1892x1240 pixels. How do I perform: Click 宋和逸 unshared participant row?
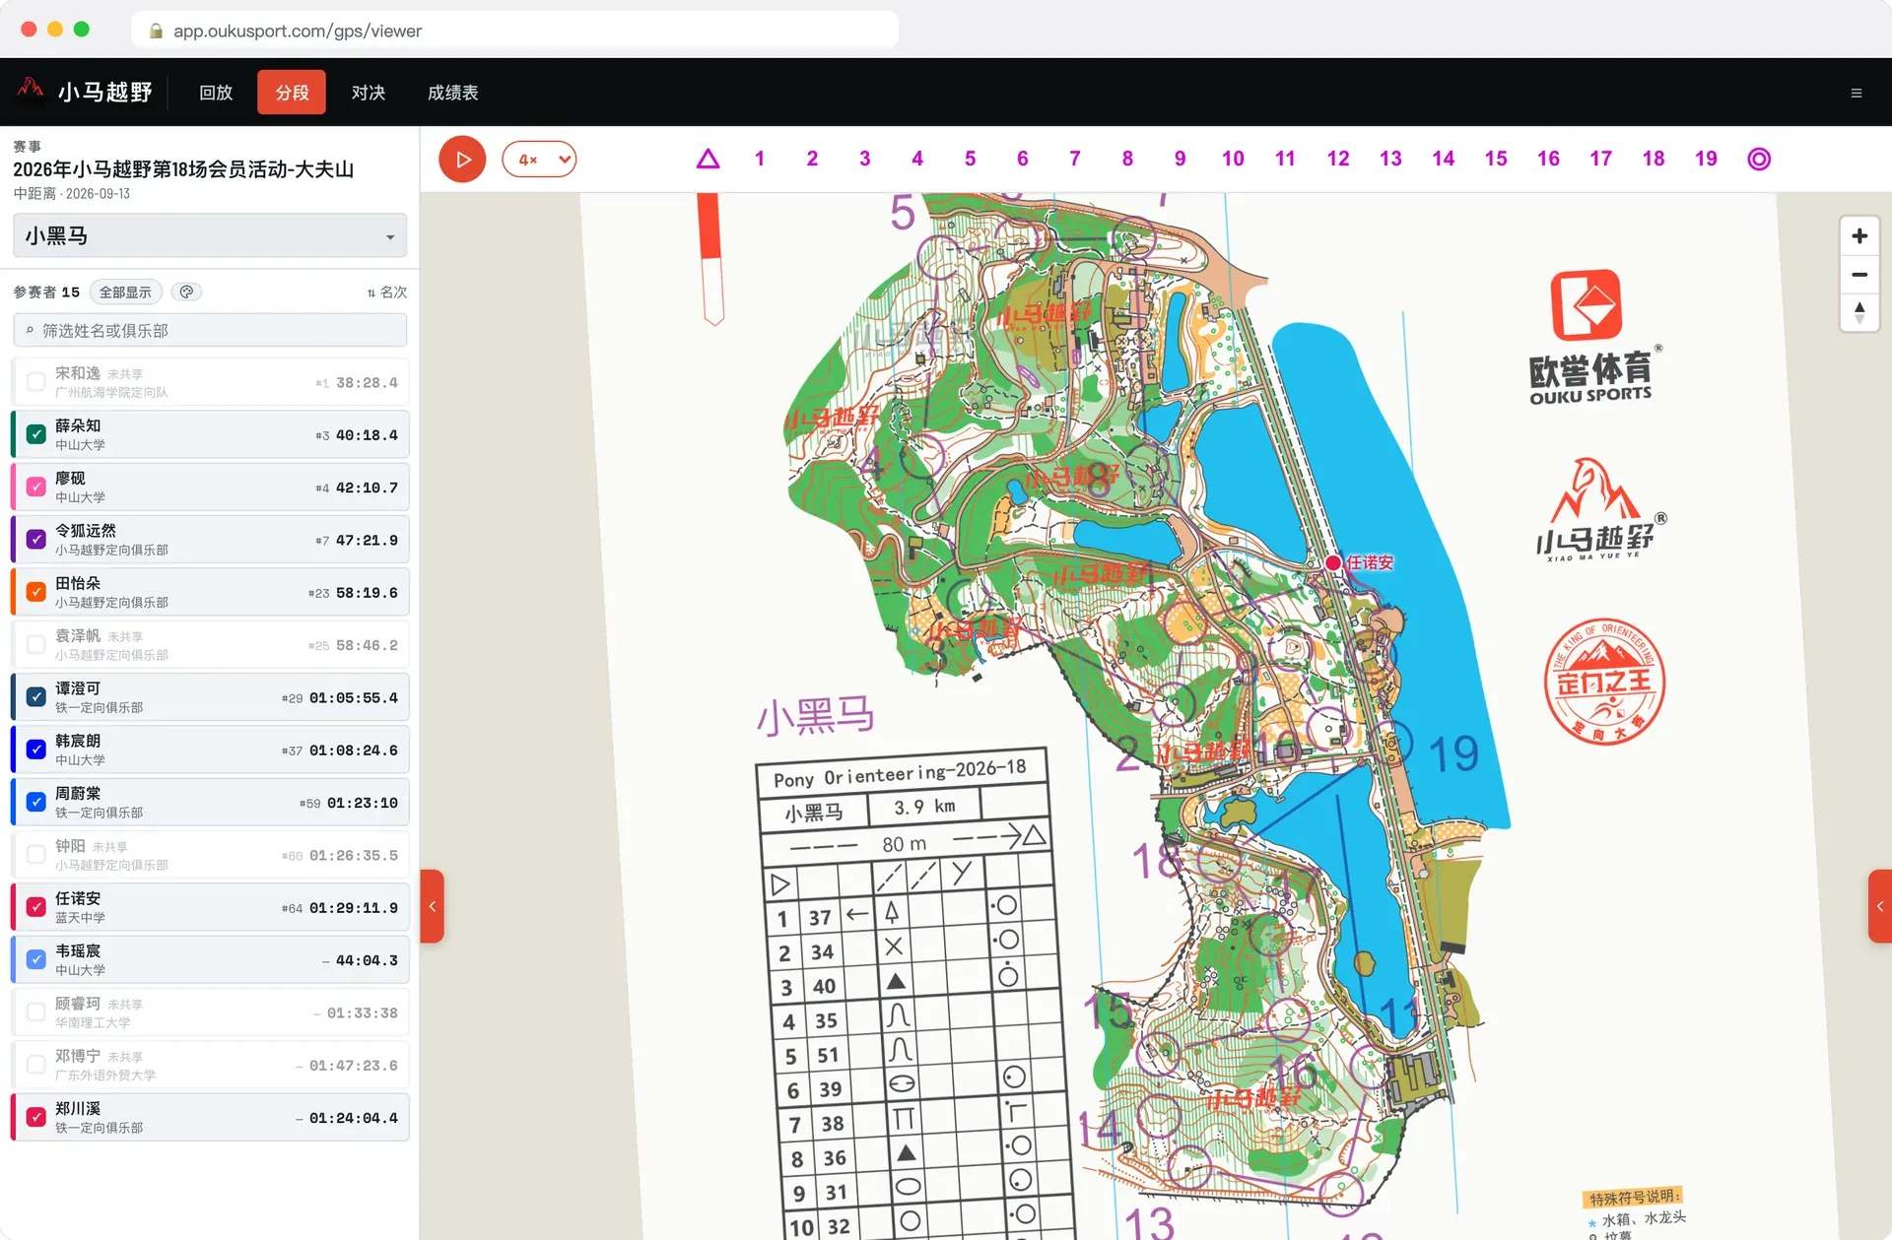[210, 383]
